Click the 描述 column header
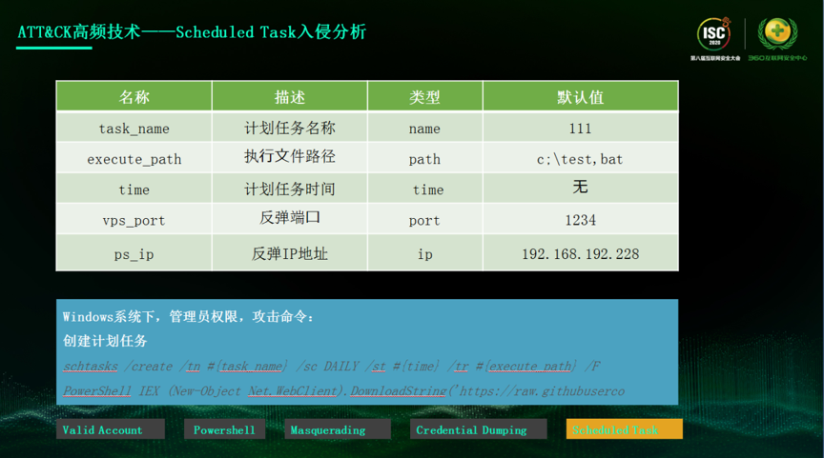Screen dimensions: 824x458 pyautogui.click(x=290, y=96)
